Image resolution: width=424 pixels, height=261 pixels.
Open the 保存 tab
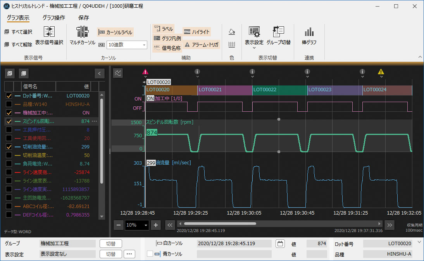(84, 18)
